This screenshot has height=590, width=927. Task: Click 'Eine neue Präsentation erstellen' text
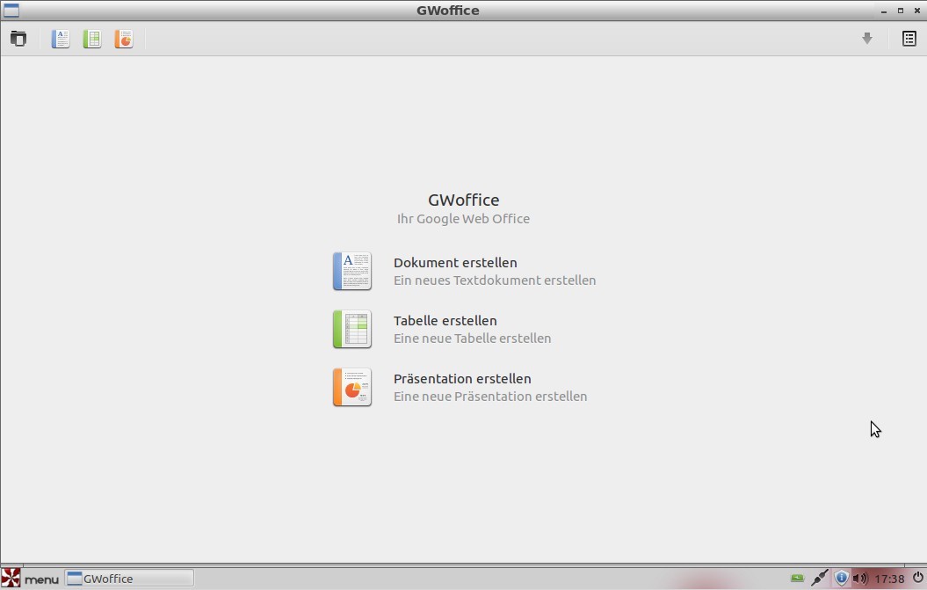pyautogui.click(x=490, y=396)
